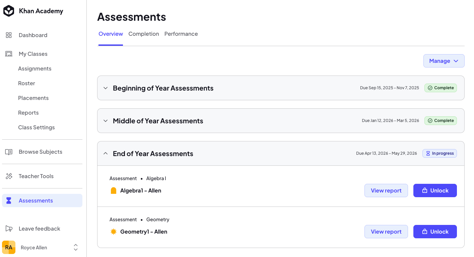Click the Geometry subject label
The width and height of the screenshot is (474, 257).
pyautogui.click(x=158, y=220)
